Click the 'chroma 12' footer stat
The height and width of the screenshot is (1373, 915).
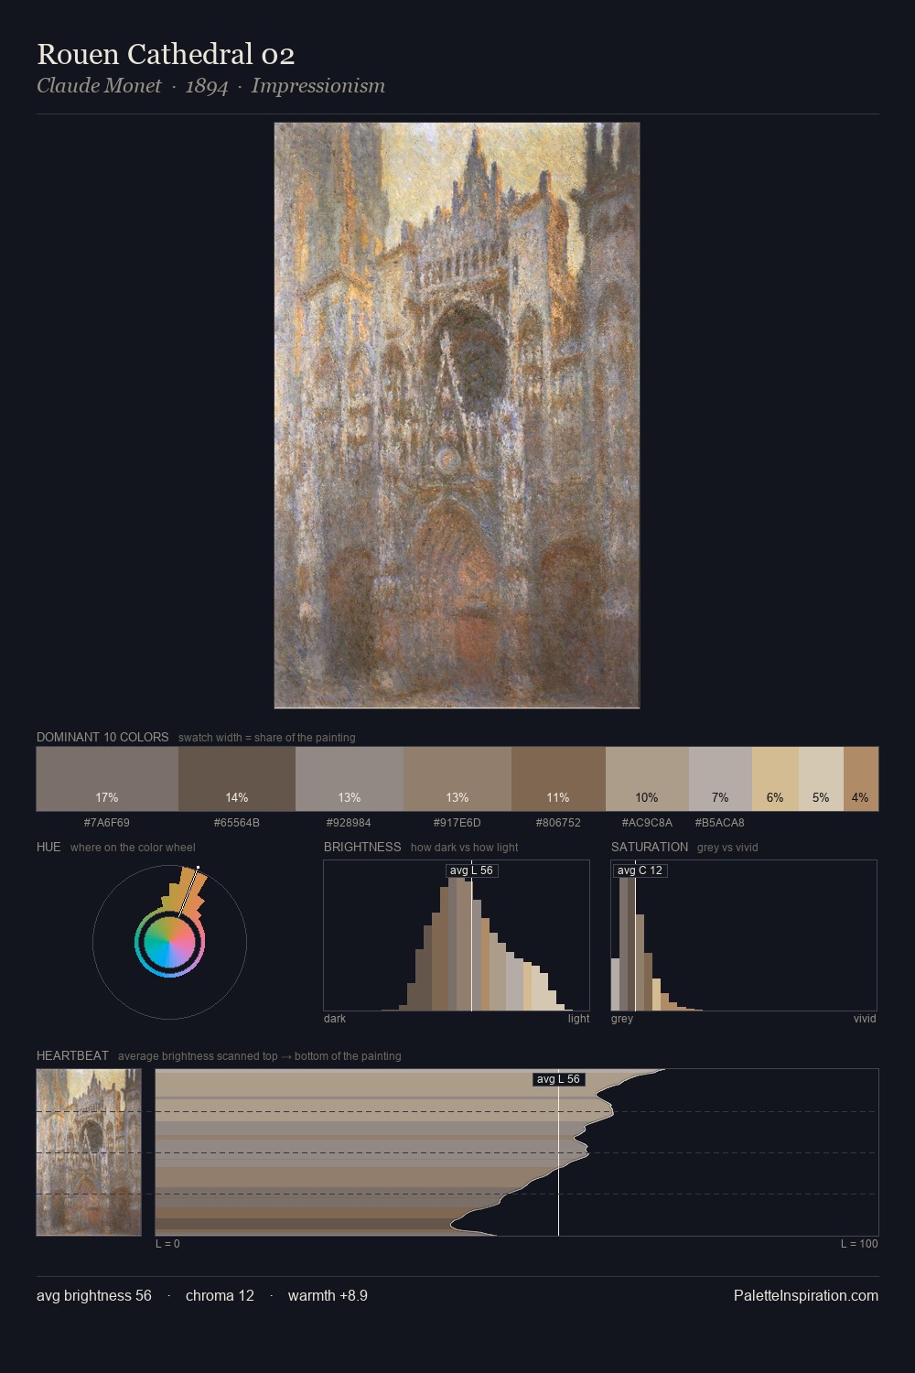[220, 1295]
